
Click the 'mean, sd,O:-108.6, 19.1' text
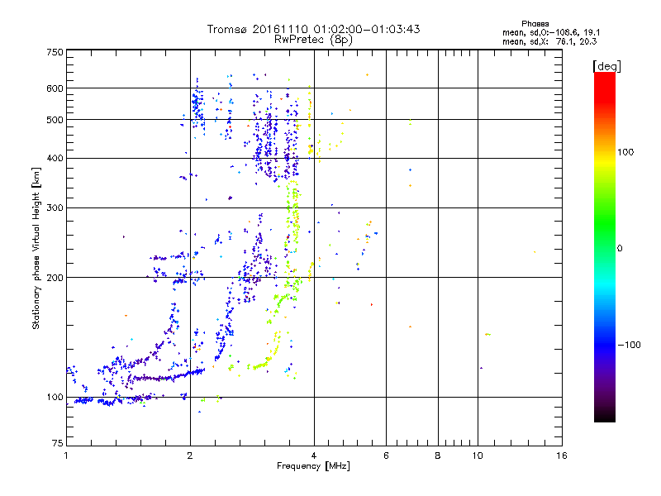(x=551, y=32)
